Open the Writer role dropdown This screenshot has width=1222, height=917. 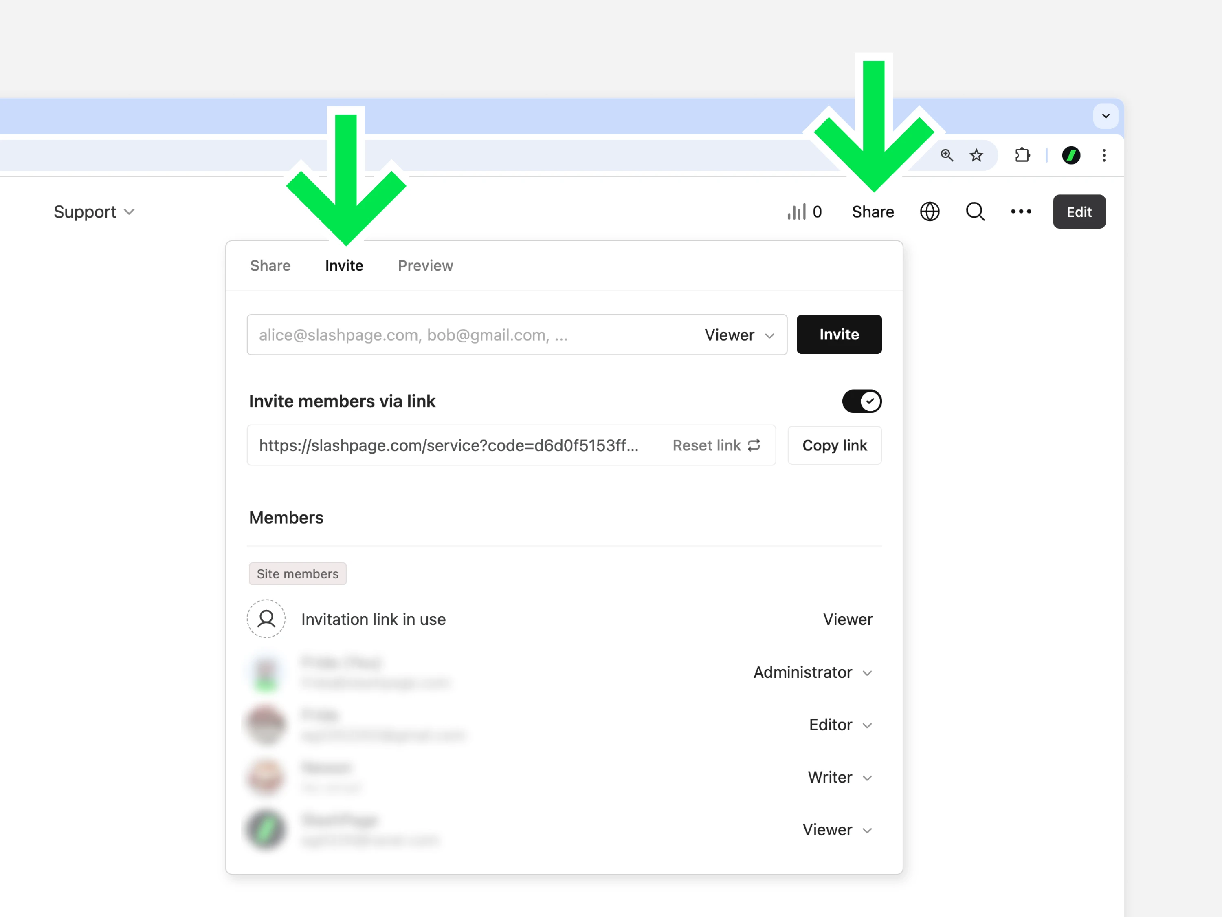(840, 777)
